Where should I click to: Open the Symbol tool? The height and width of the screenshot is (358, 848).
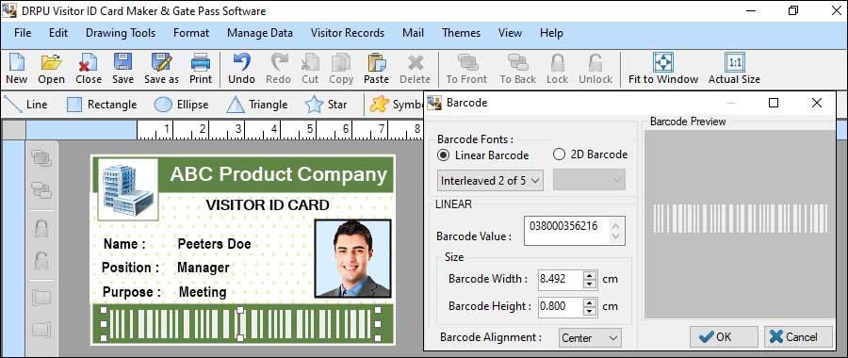point(397,105)
